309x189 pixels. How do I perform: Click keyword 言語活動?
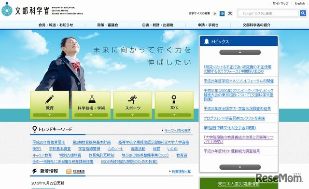(x=138, y=149)
